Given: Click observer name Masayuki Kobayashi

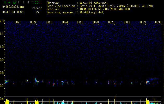Looking at the screenshot, I should (94, 3).
